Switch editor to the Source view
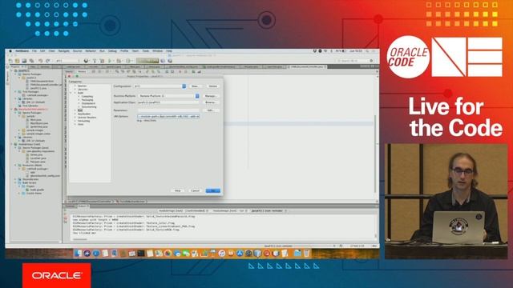513x288 pixels. [70, 71]
